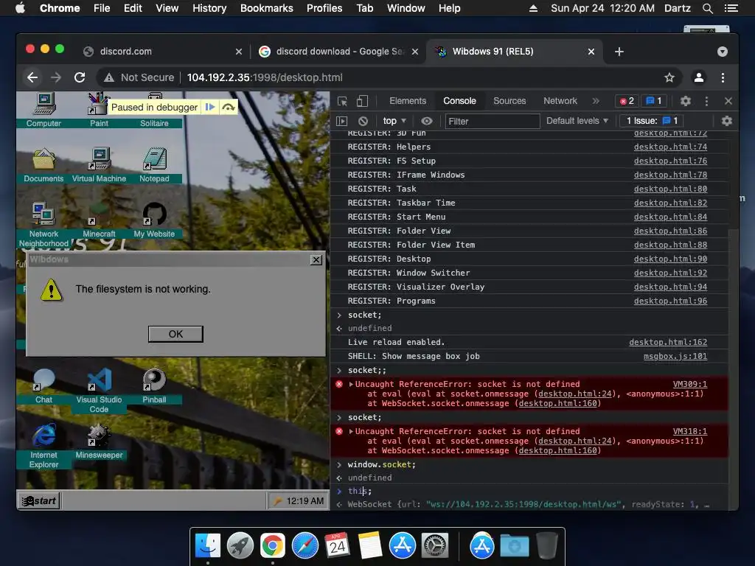
Task: Click the messages count badge
Action: click(x=654, y=101)
